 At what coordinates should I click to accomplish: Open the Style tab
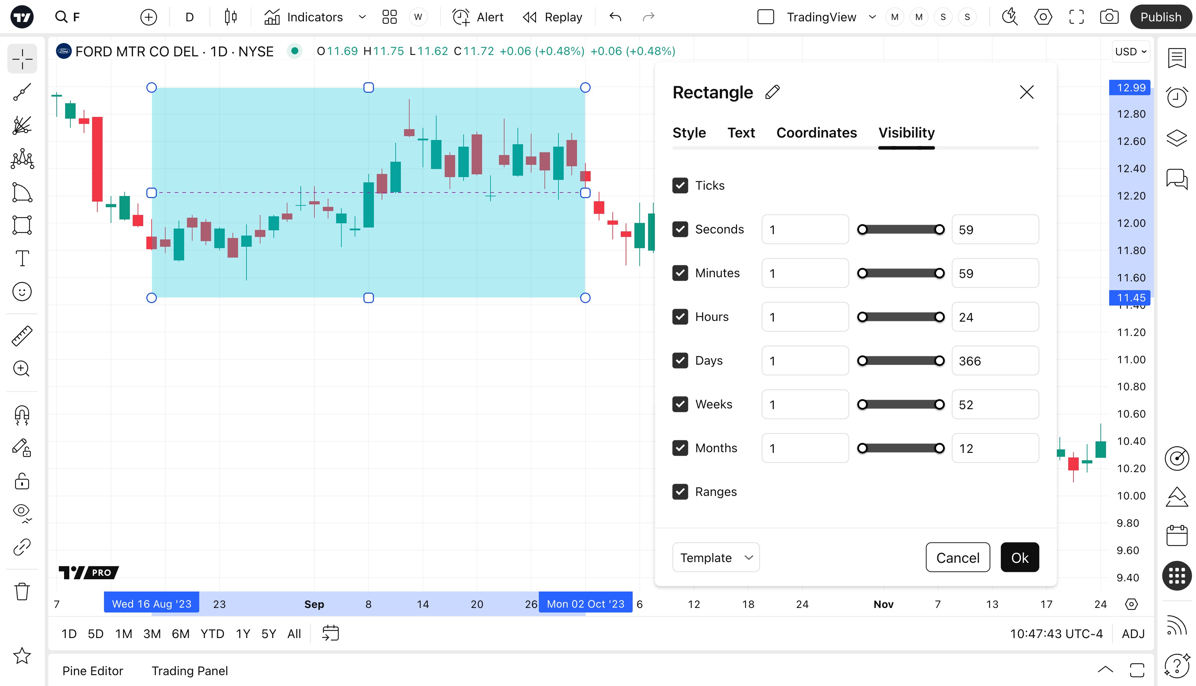tap(689, 133)
